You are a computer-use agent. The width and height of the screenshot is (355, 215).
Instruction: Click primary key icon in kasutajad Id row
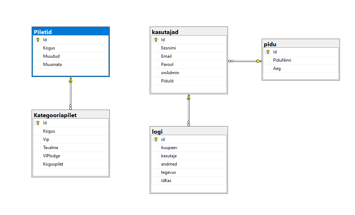(x=156, y=40)
